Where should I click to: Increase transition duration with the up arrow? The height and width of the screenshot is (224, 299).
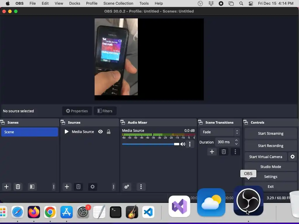236,140
